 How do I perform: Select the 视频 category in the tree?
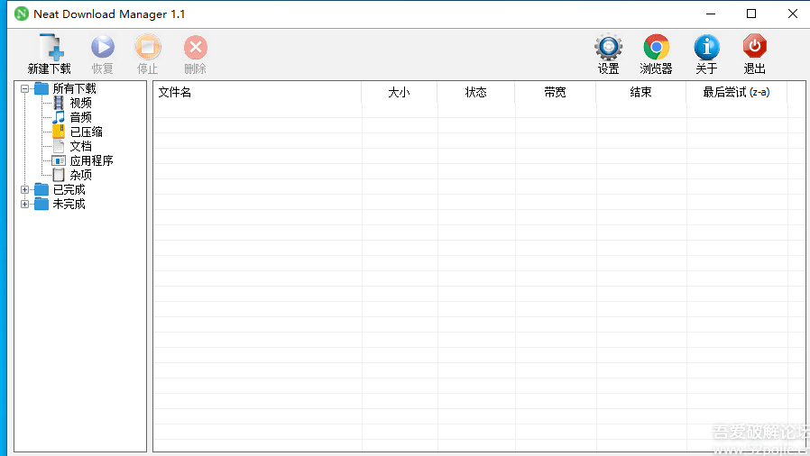point(80,104)
